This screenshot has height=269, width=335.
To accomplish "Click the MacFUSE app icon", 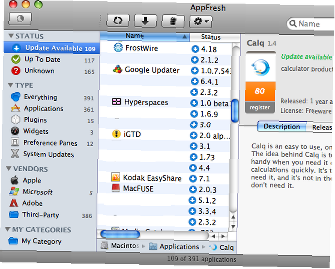I will (x=116, y=188).
